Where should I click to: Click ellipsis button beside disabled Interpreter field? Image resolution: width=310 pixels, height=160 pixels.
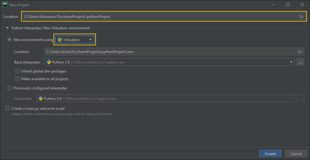tap(300, 99)
